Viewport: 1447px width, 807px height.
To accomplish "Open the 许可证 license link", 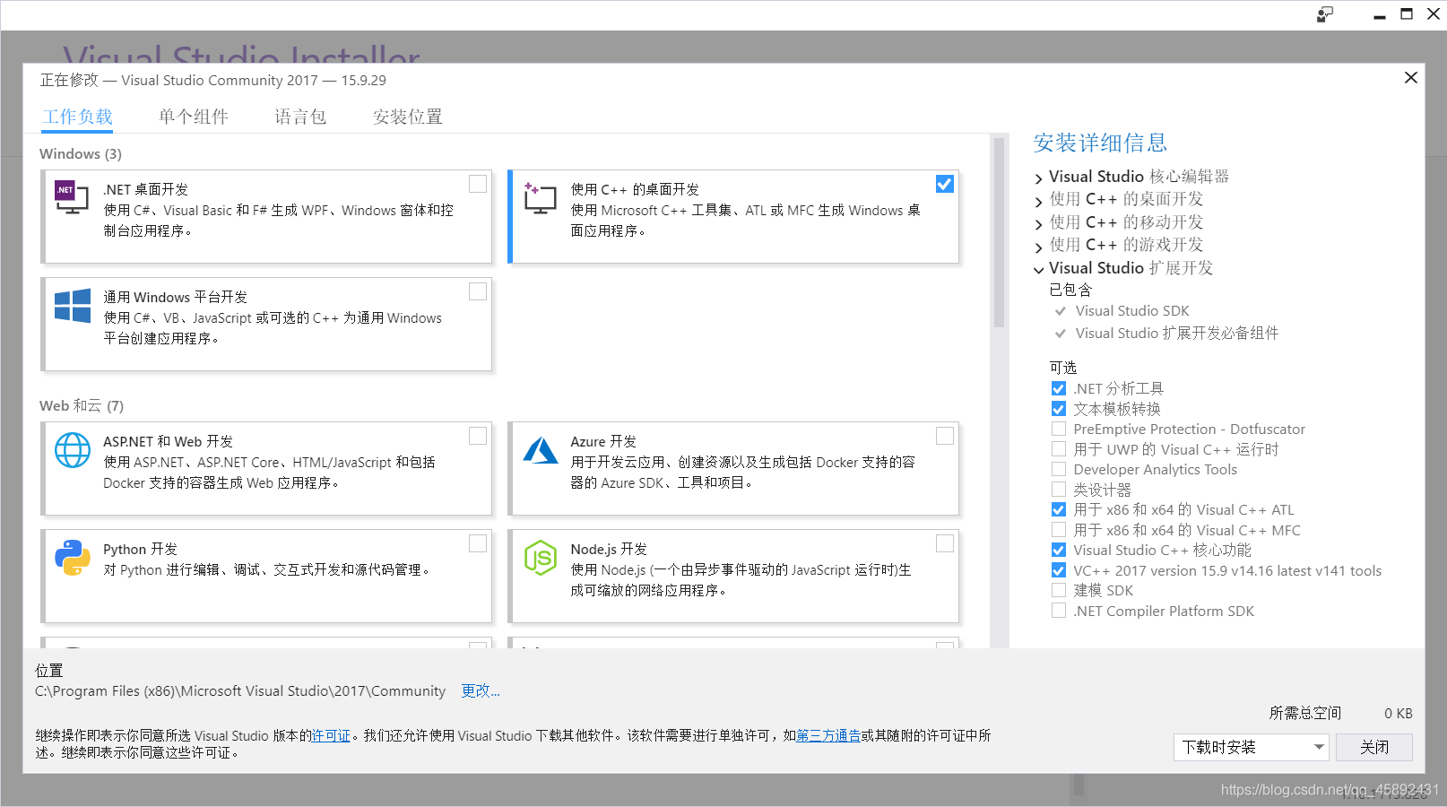I will (x=331, y=735).
